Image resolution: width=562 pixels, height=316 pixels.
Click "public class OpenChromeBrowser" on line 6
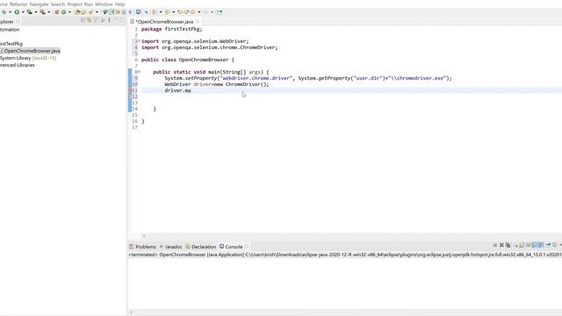[x=184, y=60]
